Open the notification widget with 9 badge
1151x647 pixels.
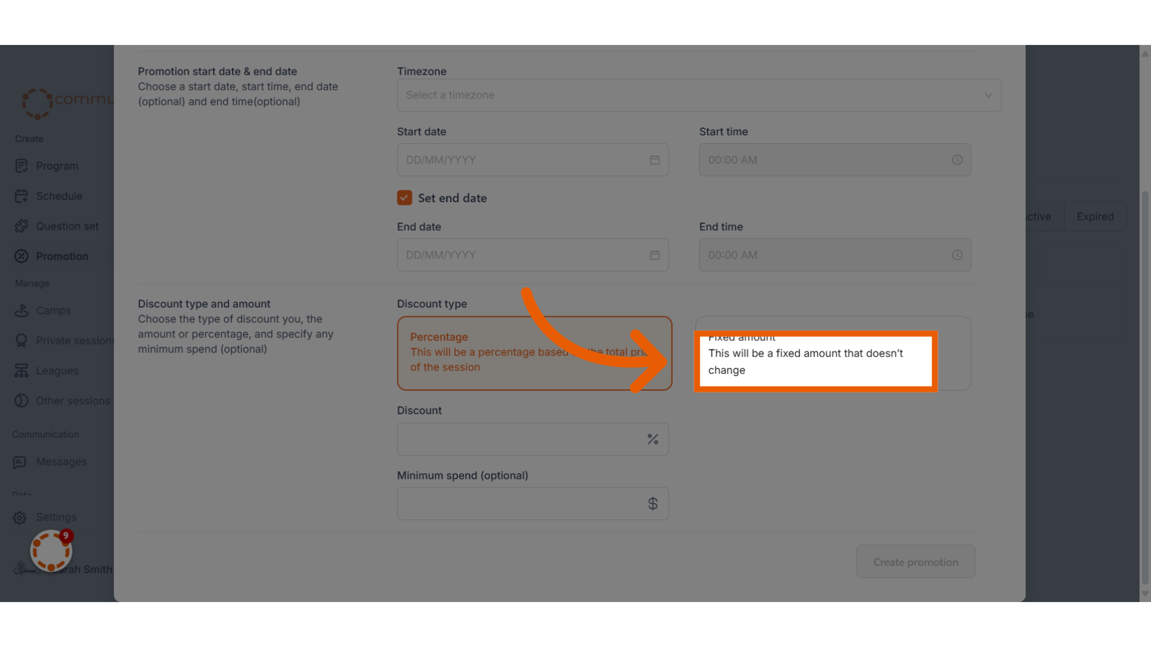(x=52, y=551)
